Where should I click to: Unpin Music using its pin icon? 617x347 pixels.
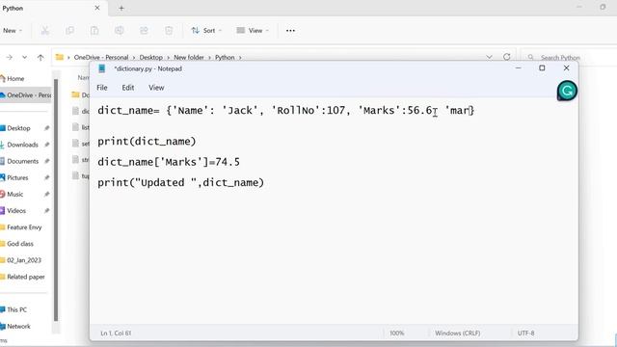click(46, 195)
